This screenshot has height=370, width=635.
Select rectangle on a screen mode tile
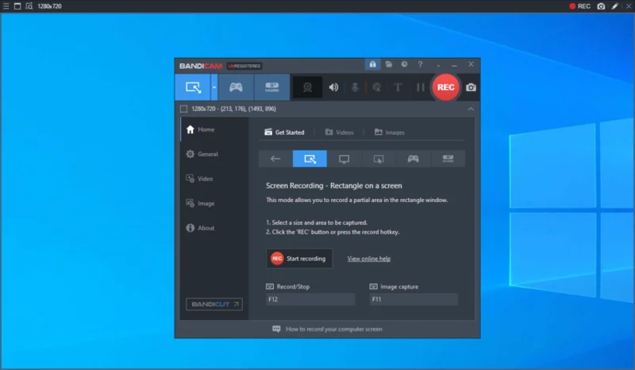pos(310,158)
